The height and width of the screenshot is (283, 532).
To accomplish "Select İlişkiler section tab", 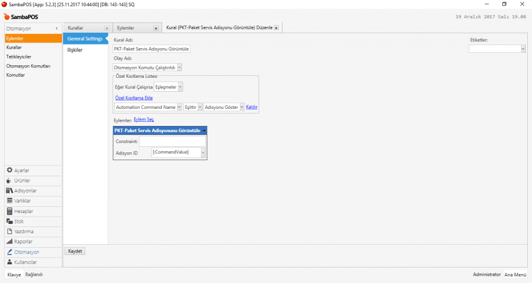I will [75, 50].
